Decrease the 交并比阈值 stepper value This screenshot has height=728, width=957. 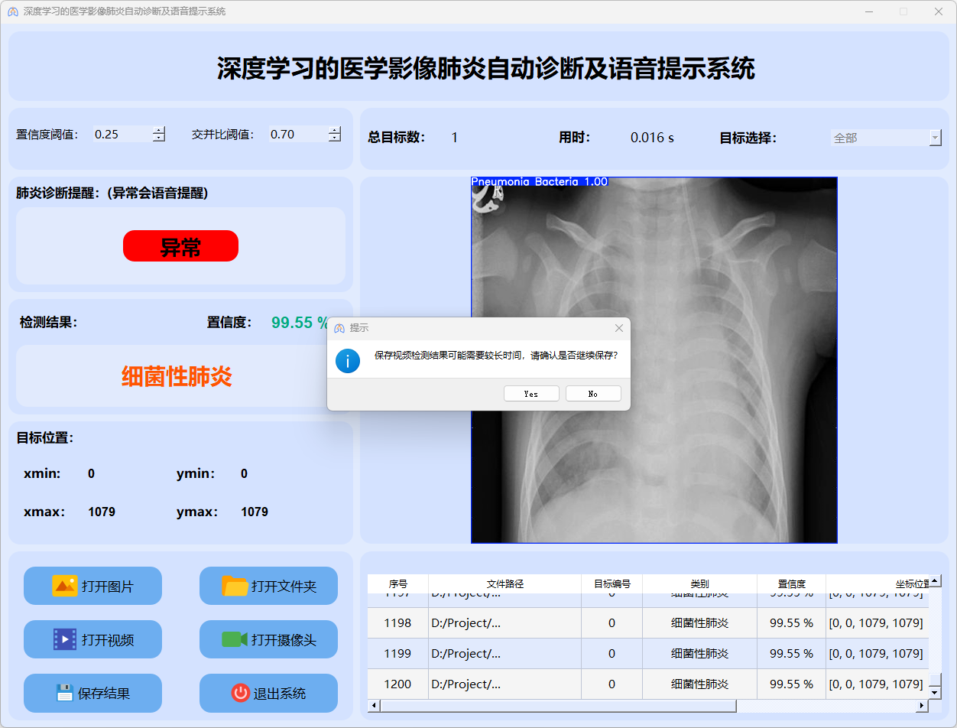[x=334, y=138]
